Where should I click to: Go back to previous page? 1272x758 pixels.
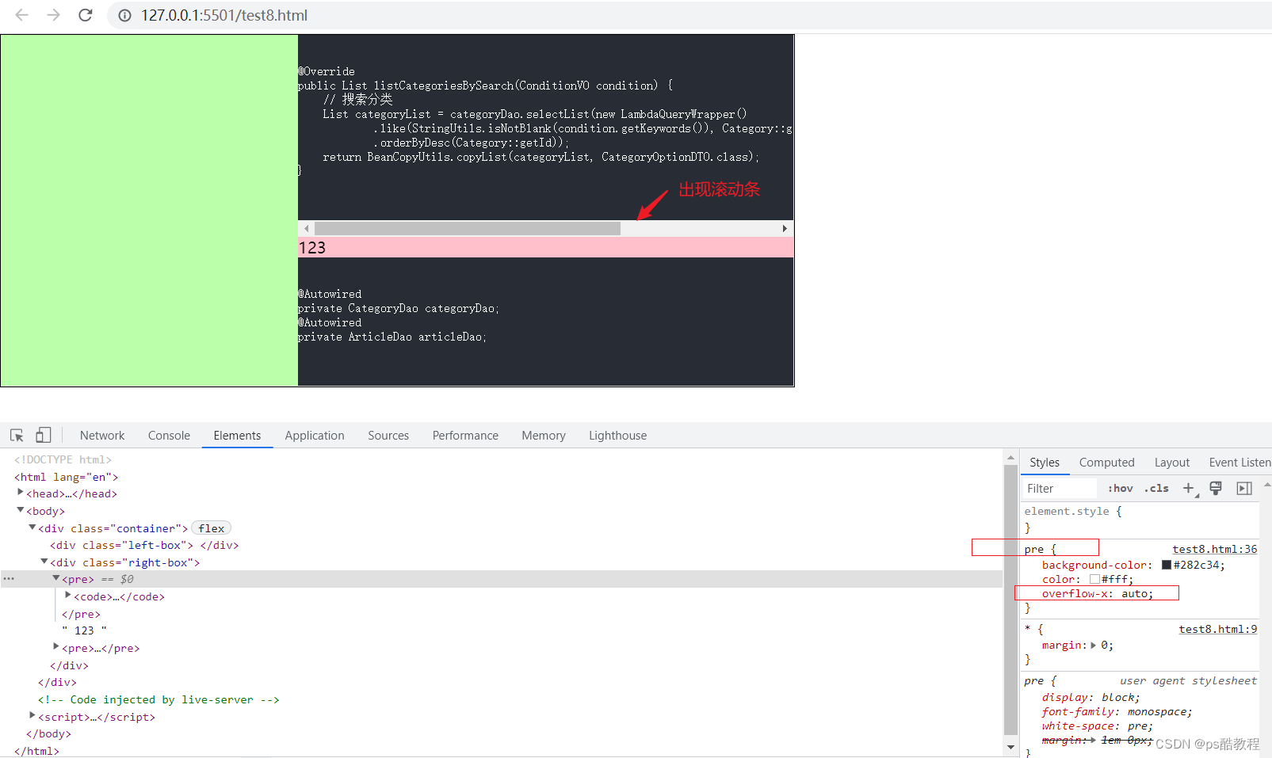click(x=21, y=15)
